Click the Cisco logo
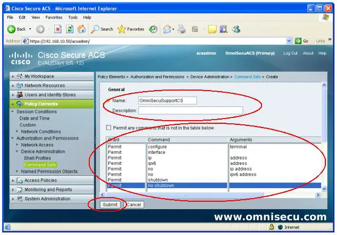This screenshot has width=337, height=235. 21,58
